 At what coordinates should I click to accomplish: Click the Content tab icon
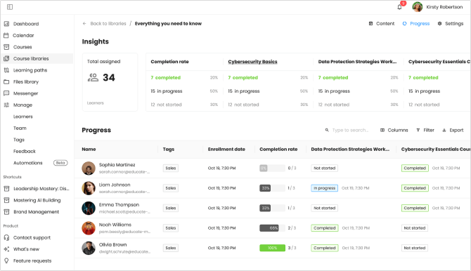pos(370,23)
